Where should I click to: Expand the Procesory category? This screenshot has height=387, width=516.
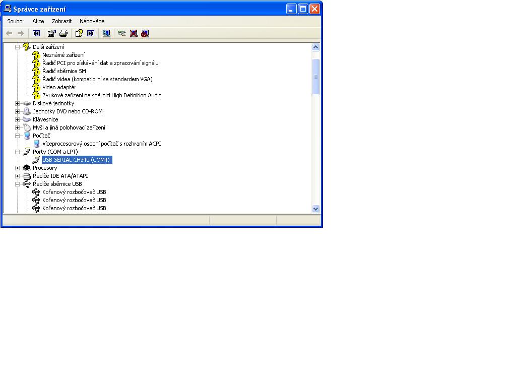click(18, 168)
